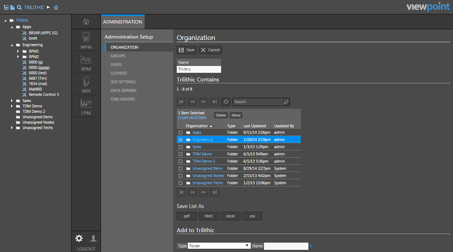Click the Clear Selection link

coord(192,118)
